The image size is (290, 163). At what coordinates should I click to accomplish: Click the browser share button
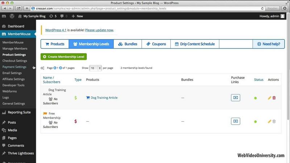point(19,8)
